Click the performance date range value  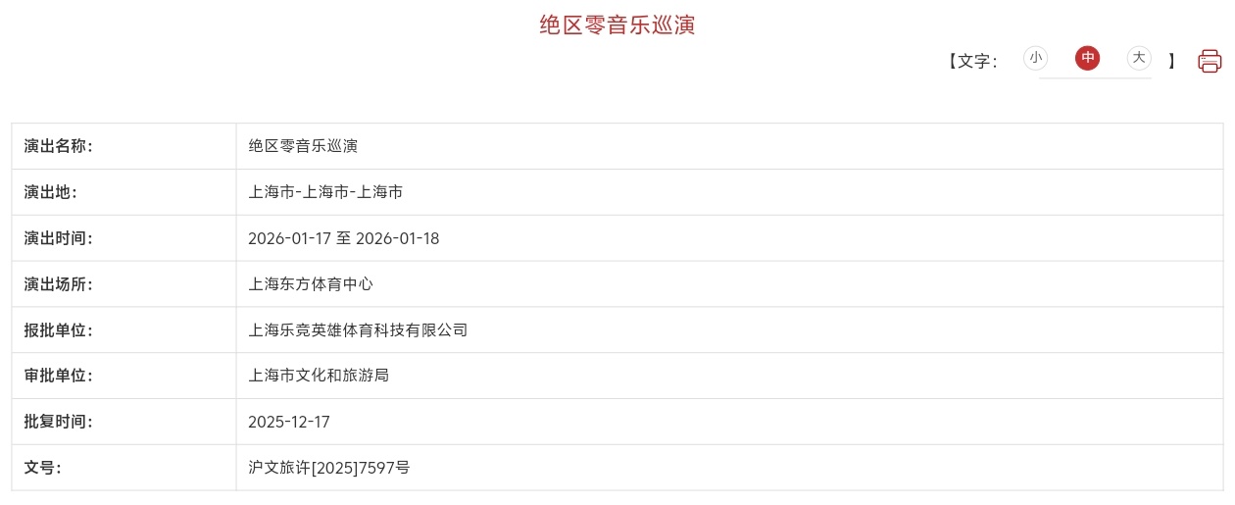(343, 238)
